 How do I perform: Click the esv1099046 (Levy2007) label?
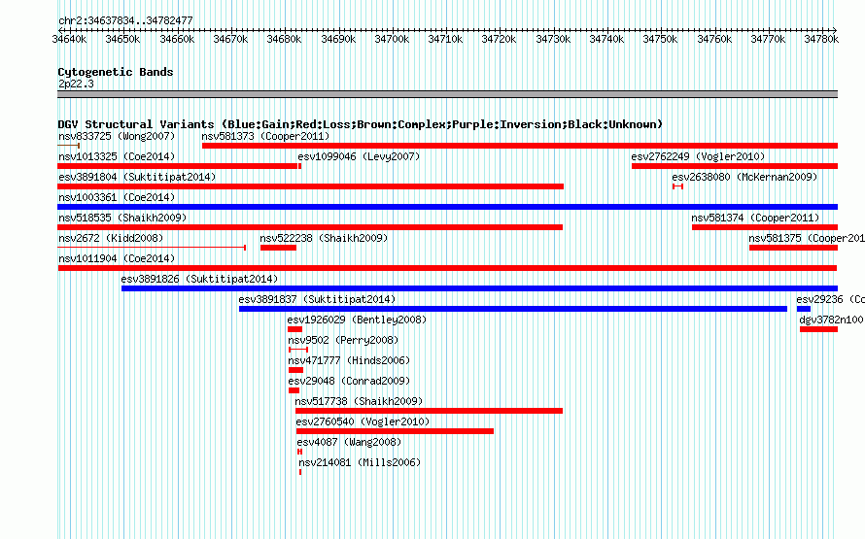[x=359, y=156]
